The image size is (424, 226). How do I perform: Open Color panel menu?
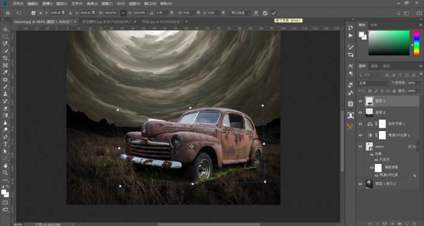[x=420, y=25]
